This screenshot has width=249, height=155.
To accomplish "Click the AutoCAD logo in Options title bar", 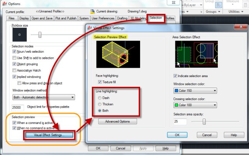I will point(4,3).
